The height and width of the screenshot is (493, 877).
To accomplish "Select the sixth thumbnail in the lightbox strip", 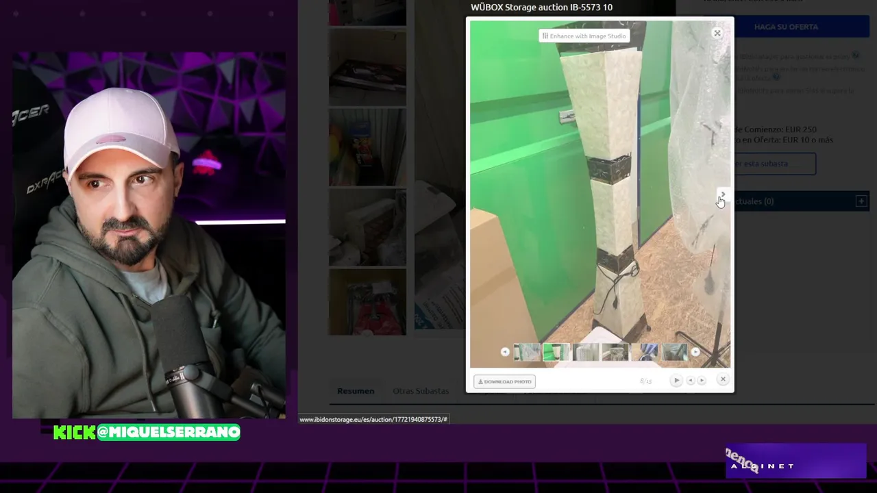I will [x=674, y=352].
